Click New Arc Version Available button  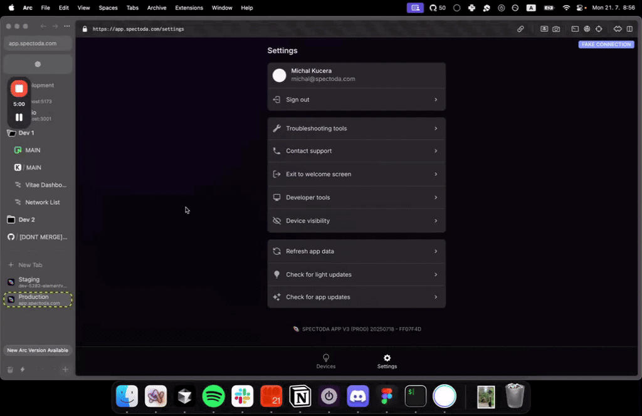38,350
